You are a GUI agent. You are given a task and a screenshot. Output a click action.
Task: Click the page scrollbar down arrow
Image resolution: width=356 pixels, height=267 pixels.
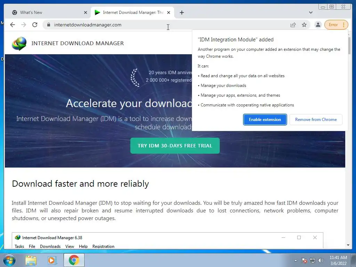pos(348,245)
